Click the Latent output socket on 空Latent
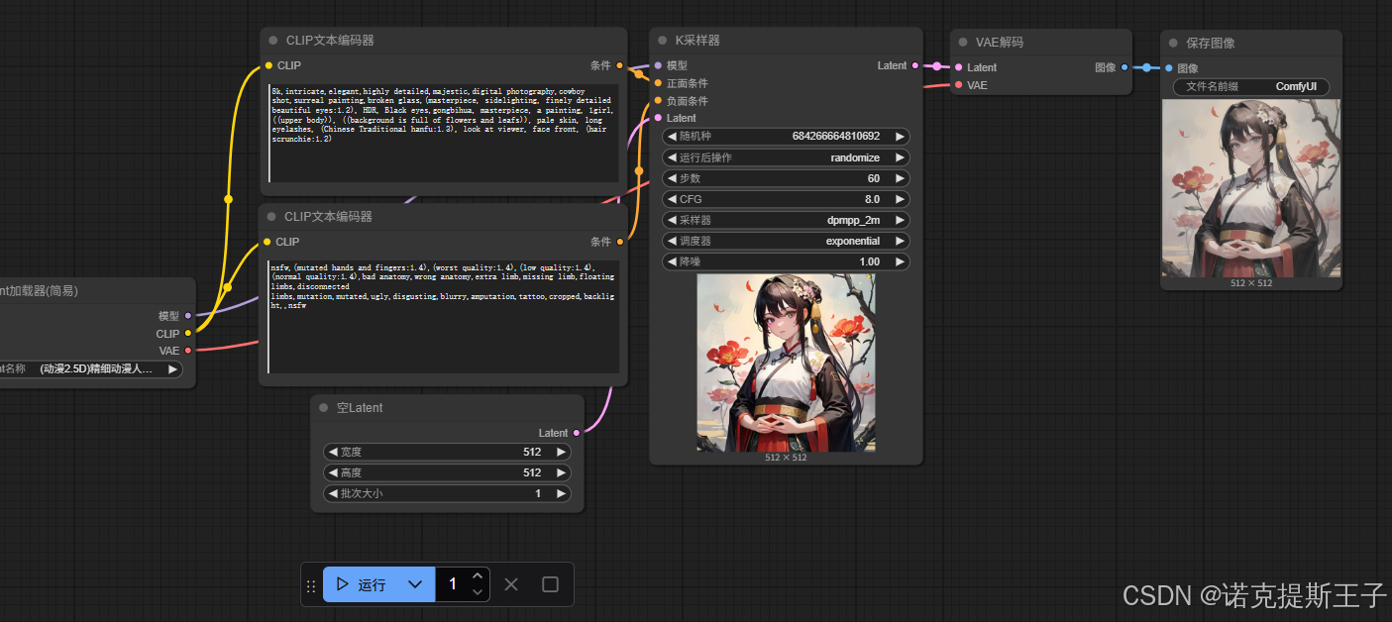The width and height of the screenshot is (1392, 622). (x=577, y=433)
